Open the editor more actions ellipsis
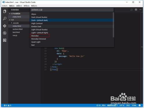This screenshot has width=144, height=108. pos(140,10)
